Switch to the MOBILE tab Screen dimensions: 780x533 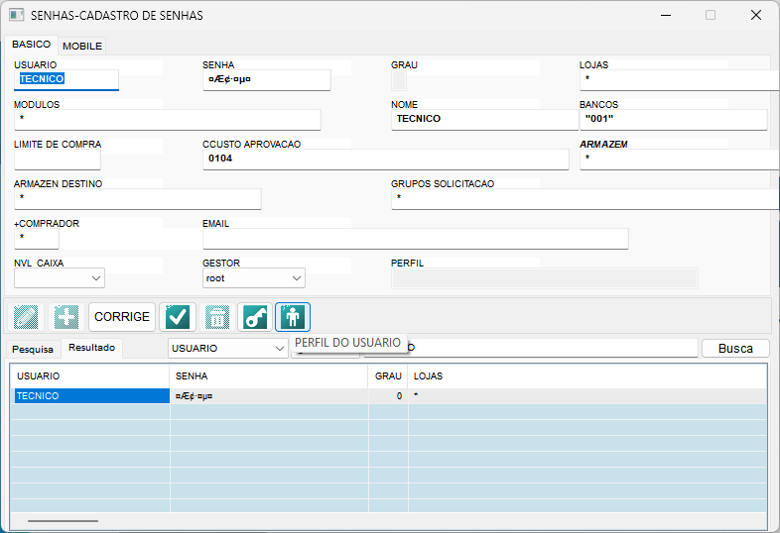[x=82, y=46]
